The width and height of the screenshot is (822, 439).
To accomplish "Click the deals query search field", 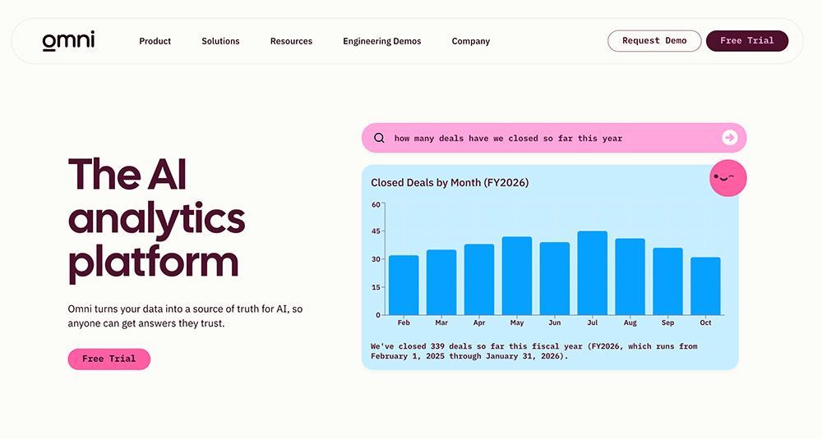I will [553, 138].
